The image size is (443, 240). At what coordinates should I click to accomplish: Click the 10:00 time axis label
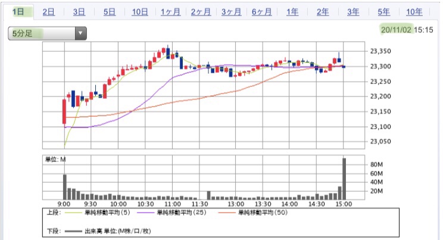[x=118, y=204]
